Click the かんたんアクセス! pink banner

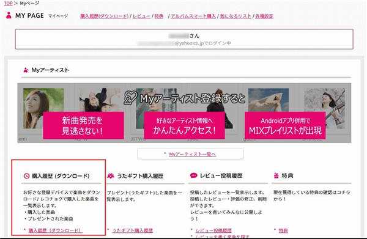[x=184, y=125]
